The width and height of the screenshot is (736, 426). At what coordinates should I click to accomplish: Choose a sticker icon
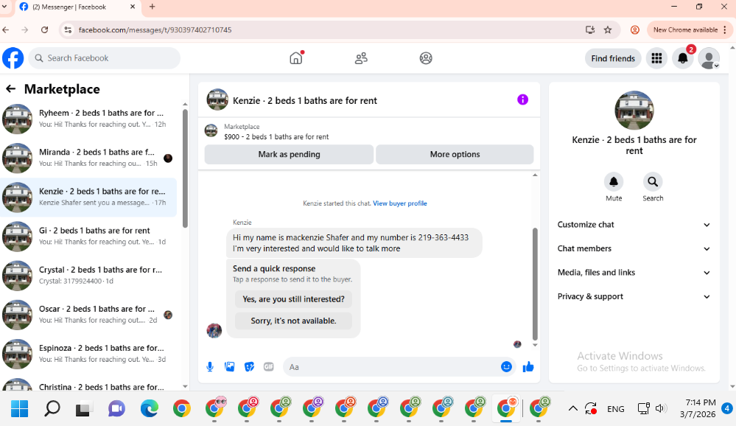[x=249, y=367]
